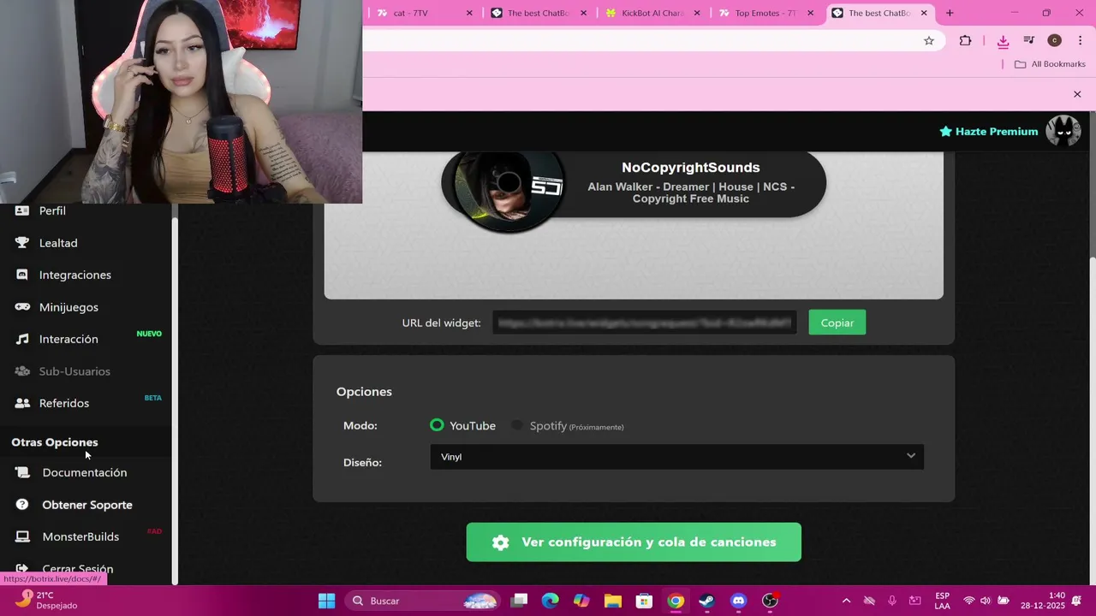This screenshot has width=1096, height=616.
Task: Open Discord from the taskbar
Action: (x=739, y=601)
